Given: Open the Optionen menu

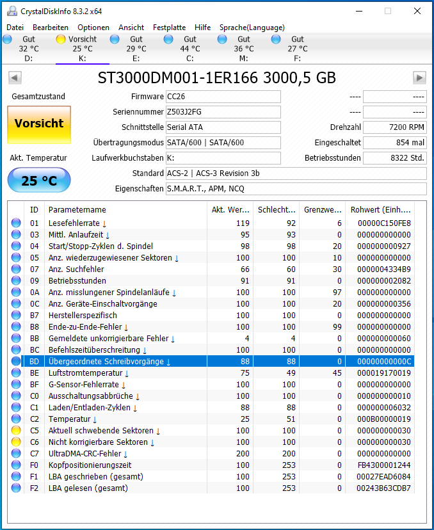Looking at the screenshot, I should coord(93,28).
